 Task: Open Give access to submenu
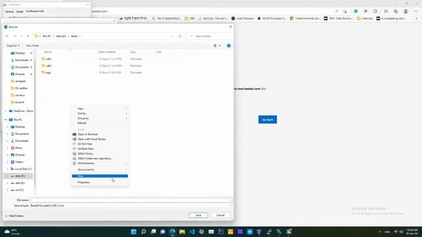coord(100,170)
